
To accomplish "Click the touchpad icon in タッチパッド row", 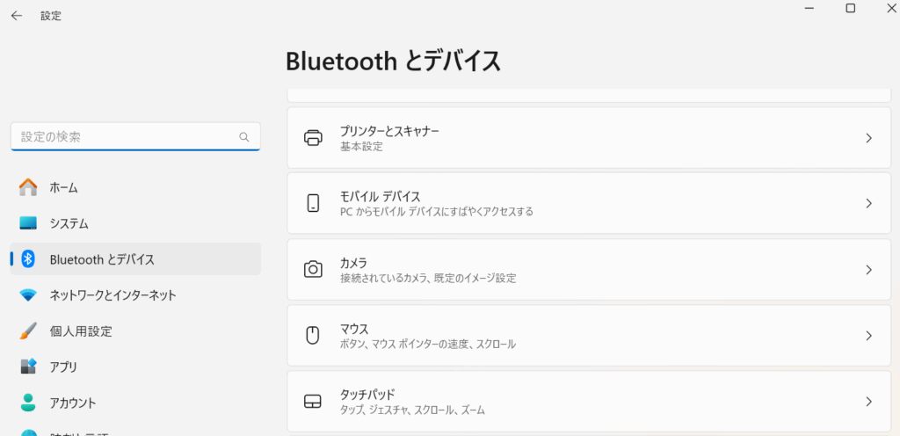I will [313, 401].
